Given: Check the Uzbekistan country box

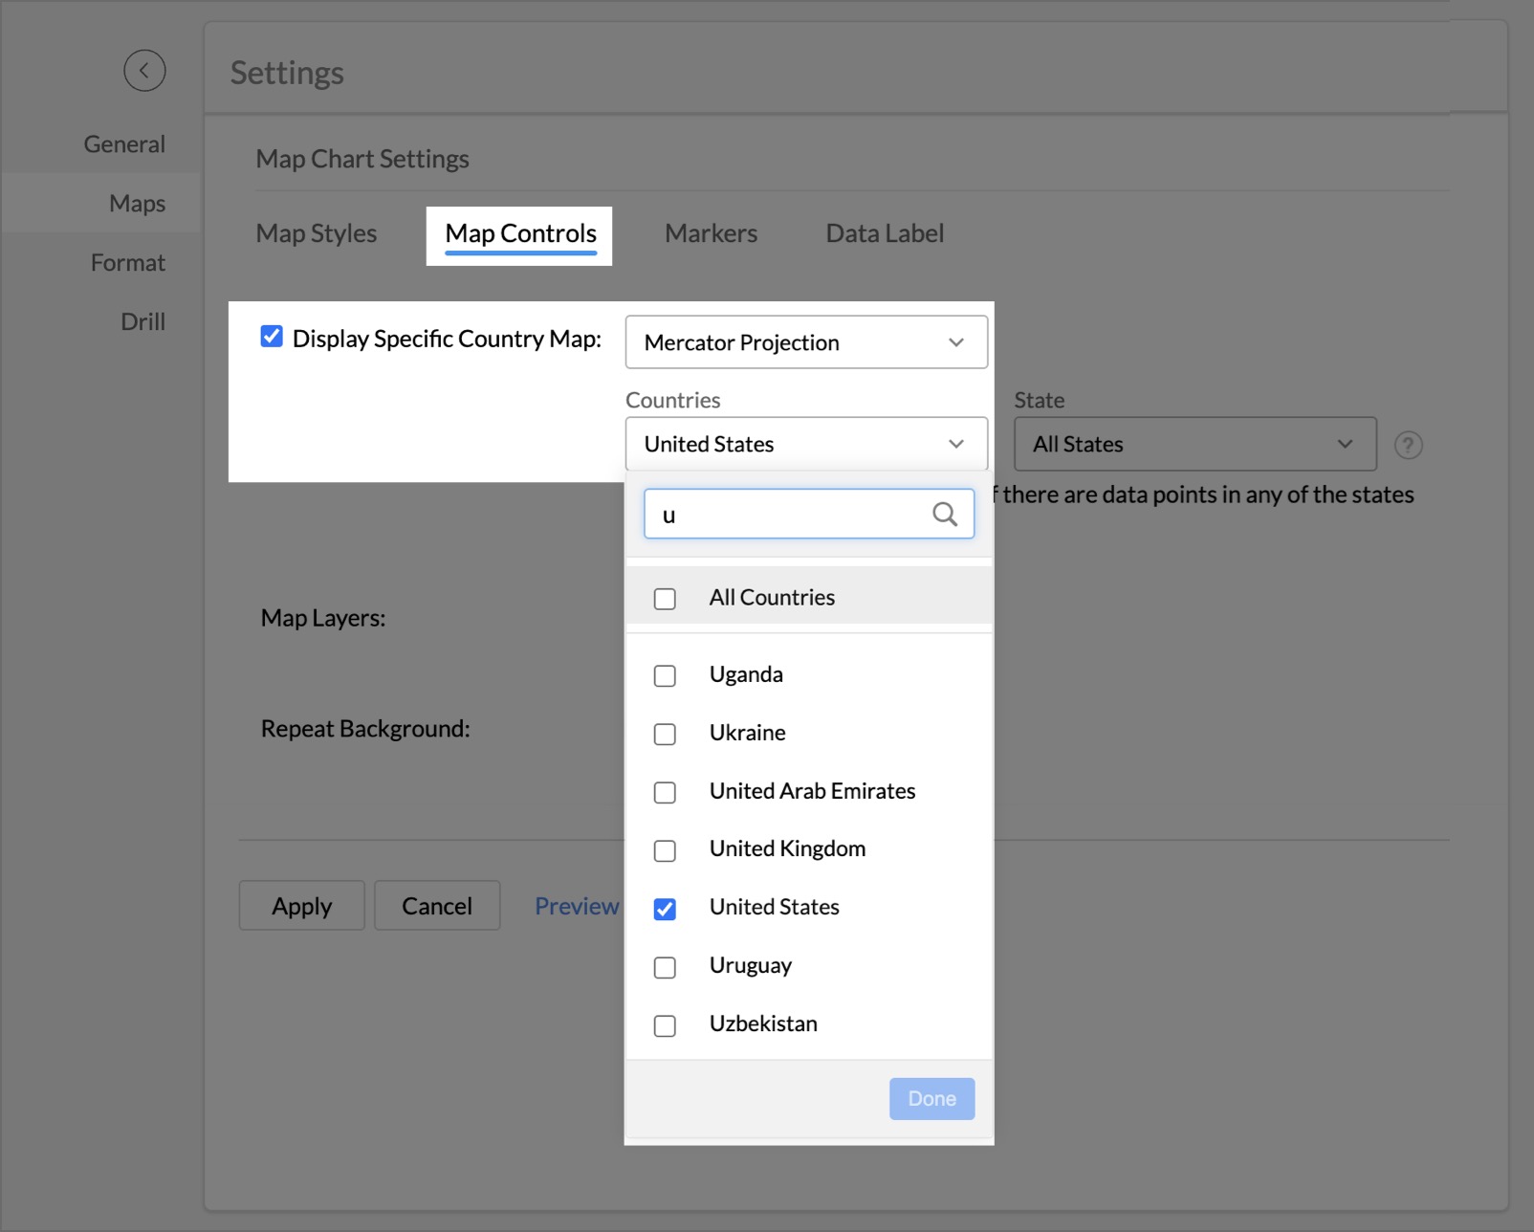Looking at the screenshot, I should point(665,1025).
